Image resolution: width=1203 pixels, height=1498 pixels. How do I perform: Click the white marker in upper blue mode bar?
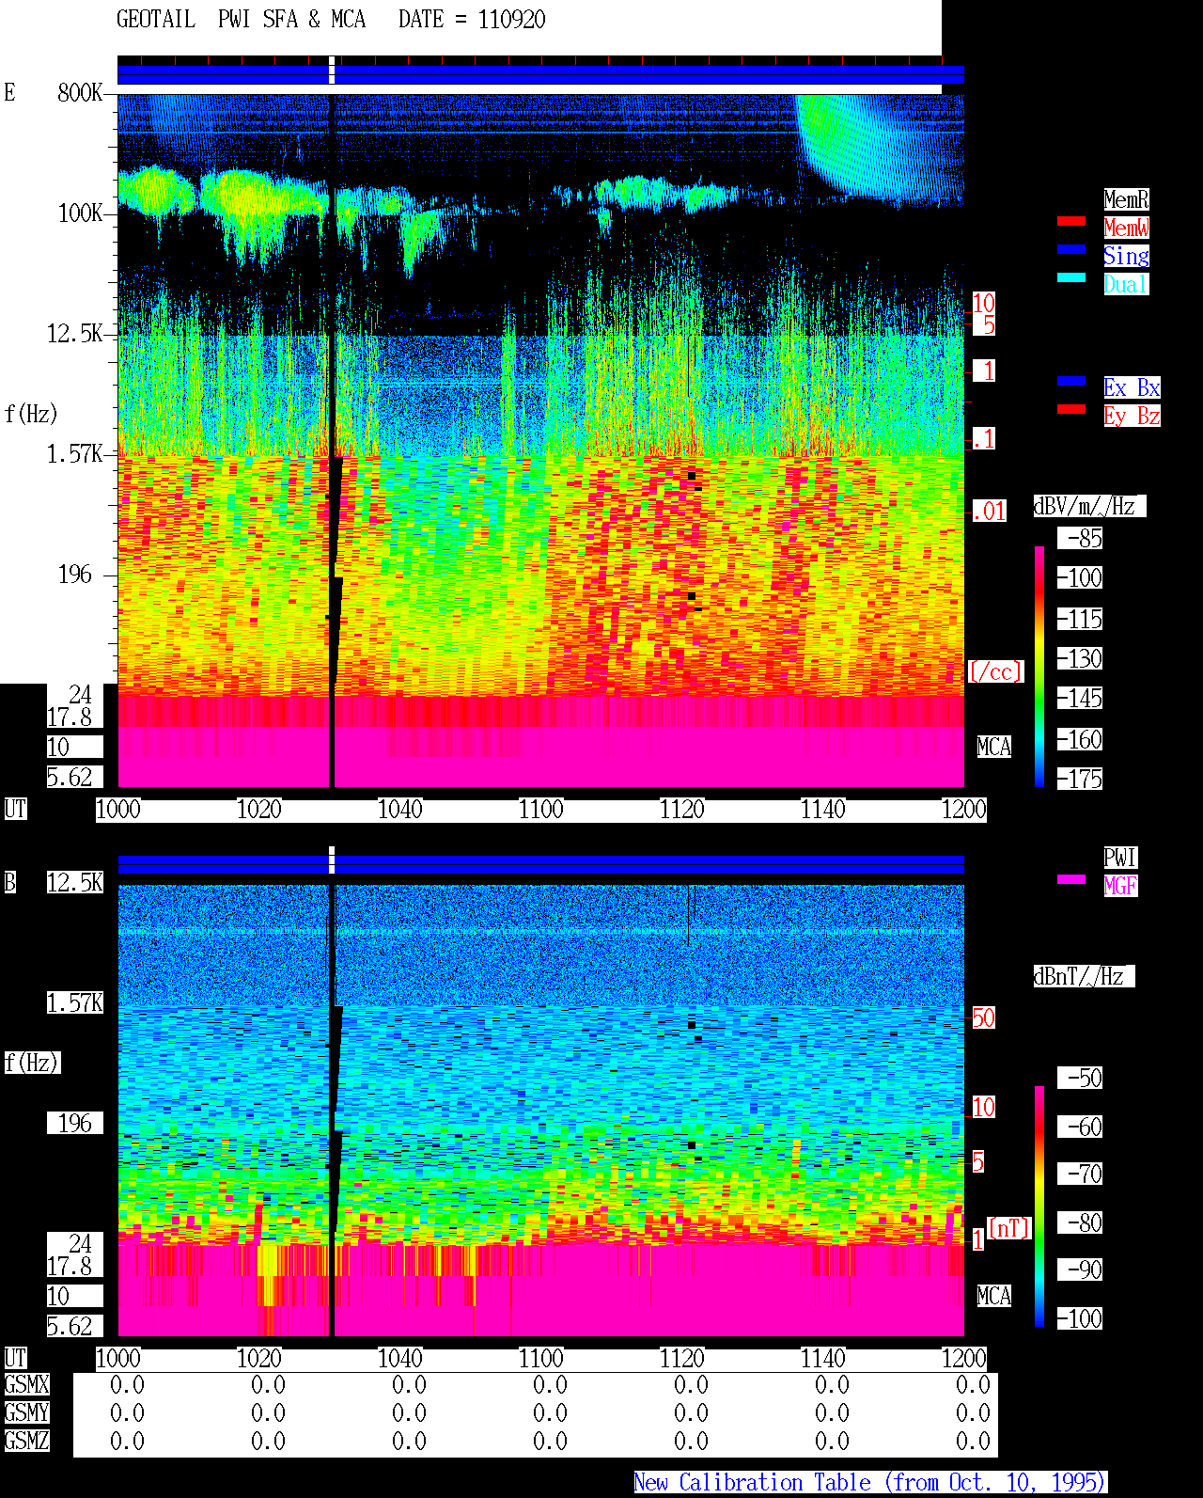(332, 71)
